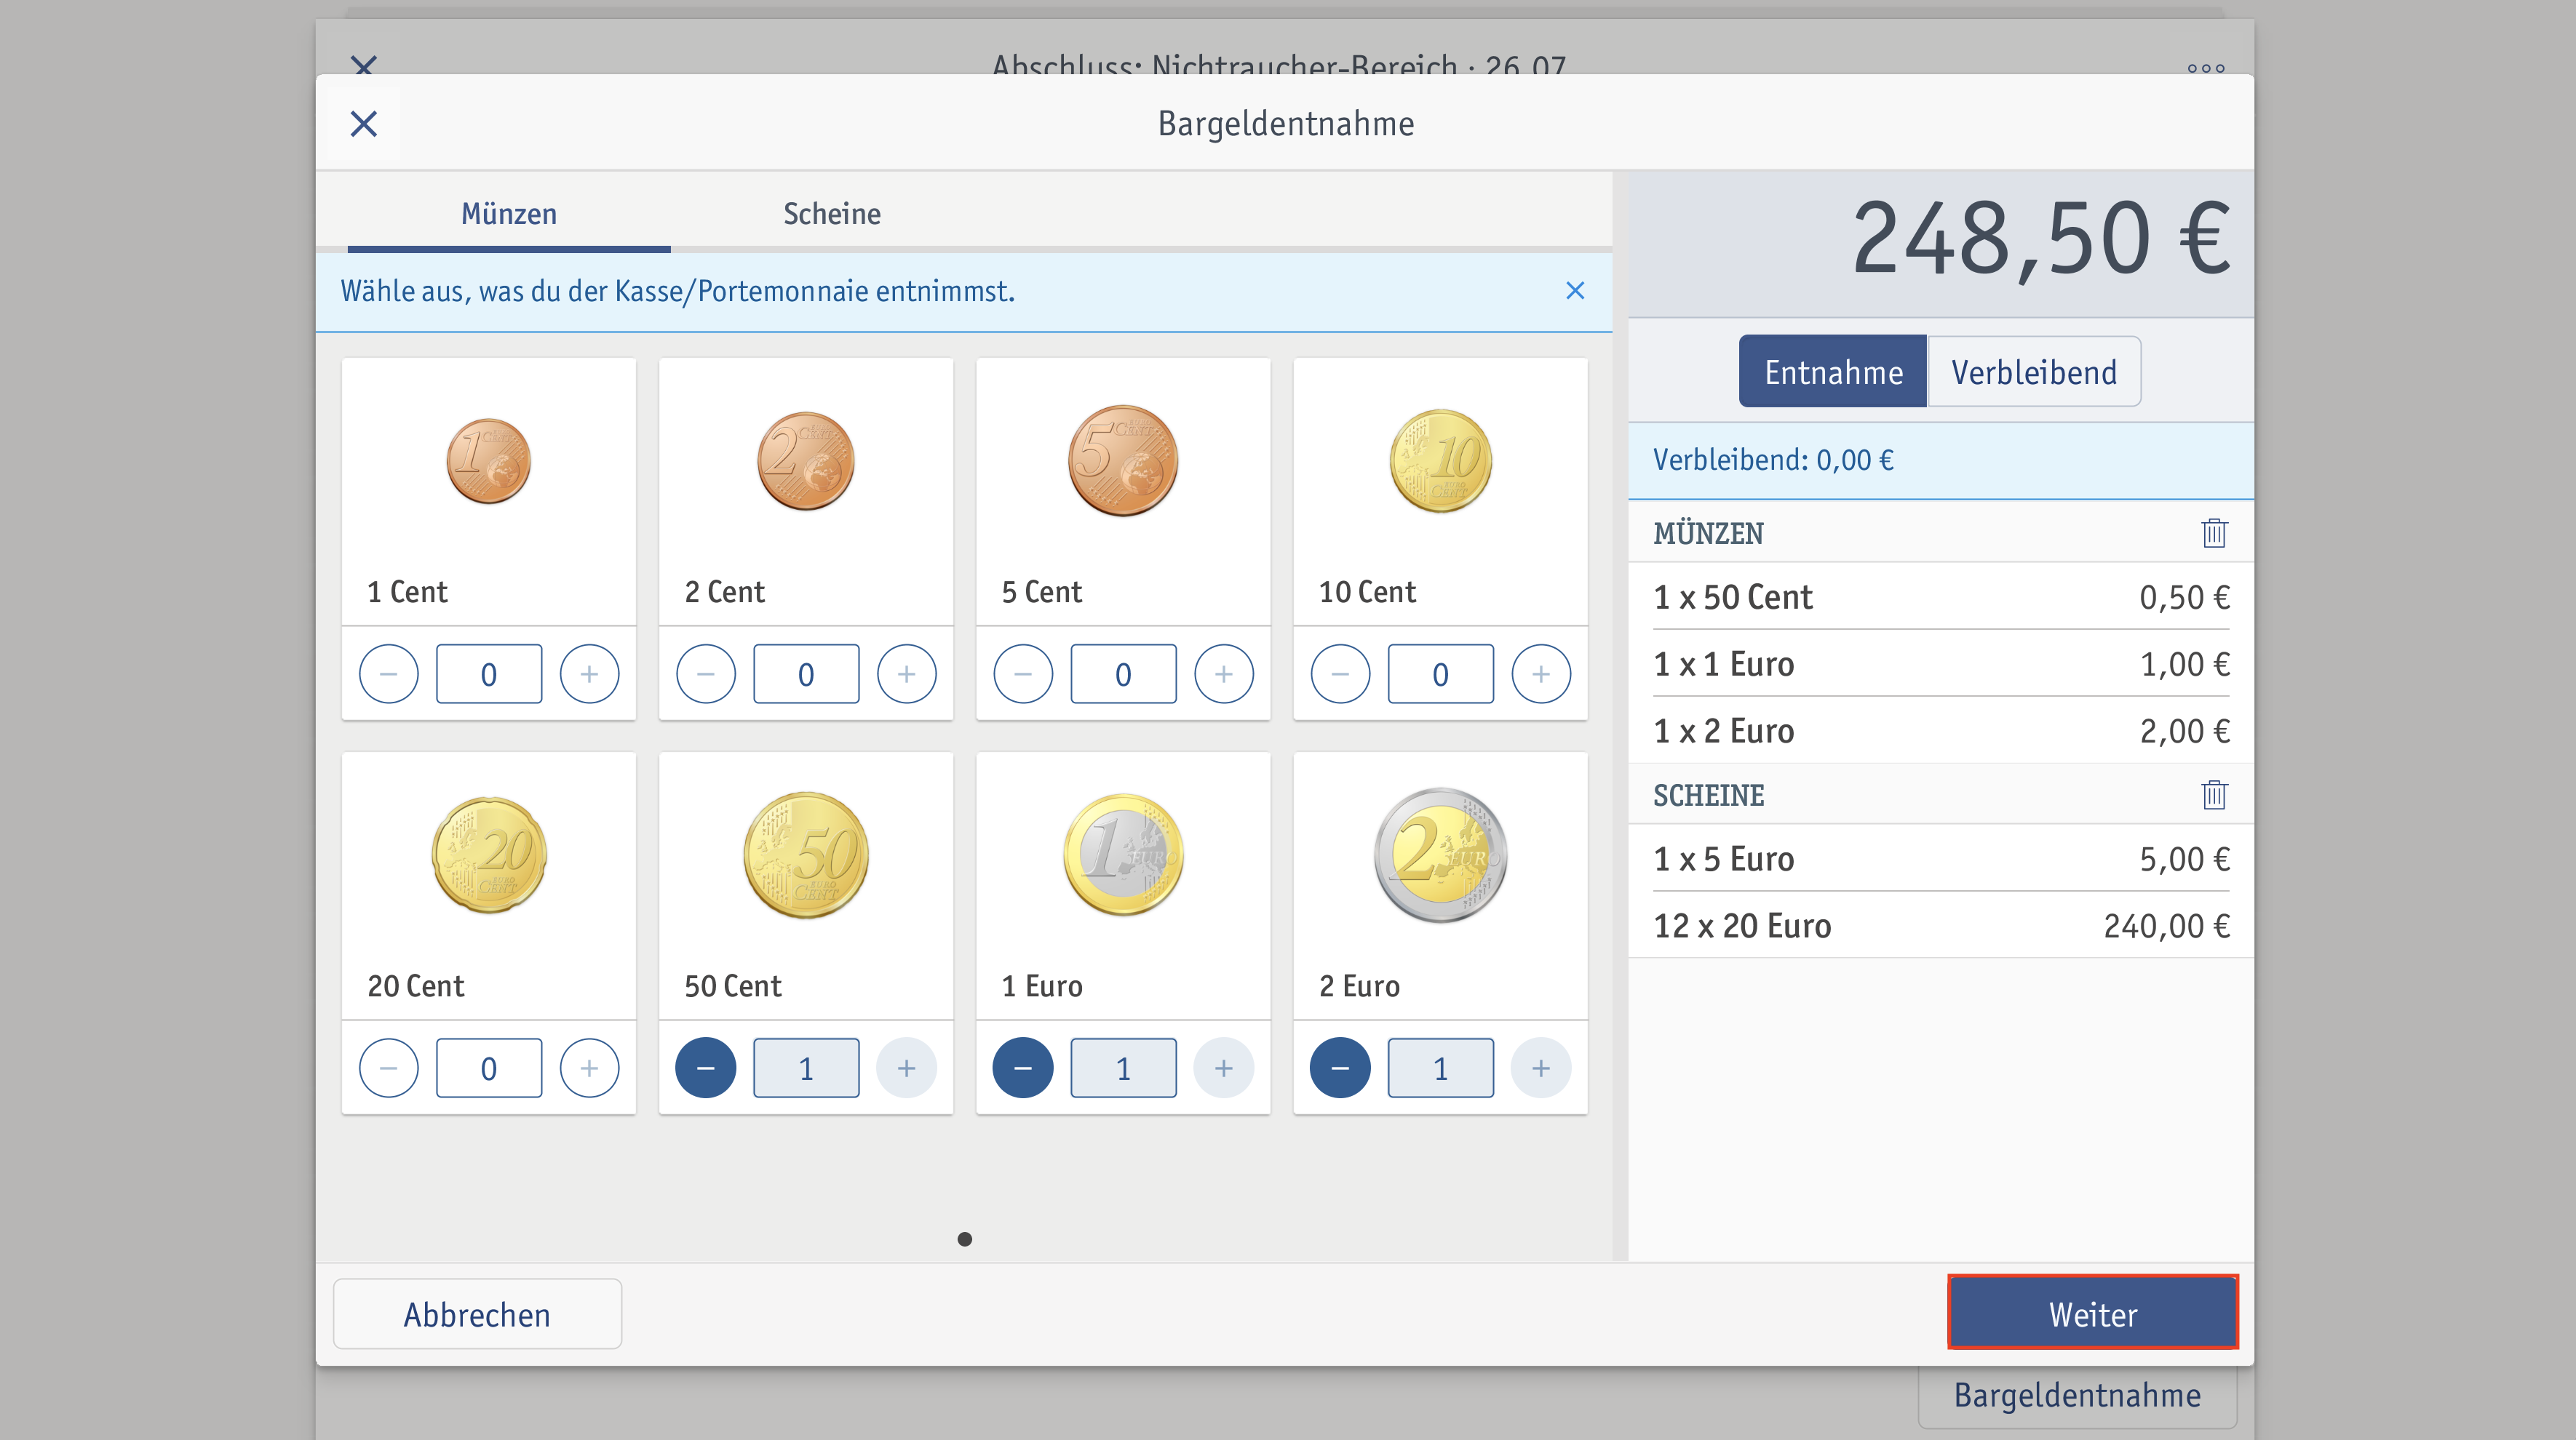Screen dimensions: 2576x1440
Task: Switch to the Scheine tab
Action: coord(832,214)
